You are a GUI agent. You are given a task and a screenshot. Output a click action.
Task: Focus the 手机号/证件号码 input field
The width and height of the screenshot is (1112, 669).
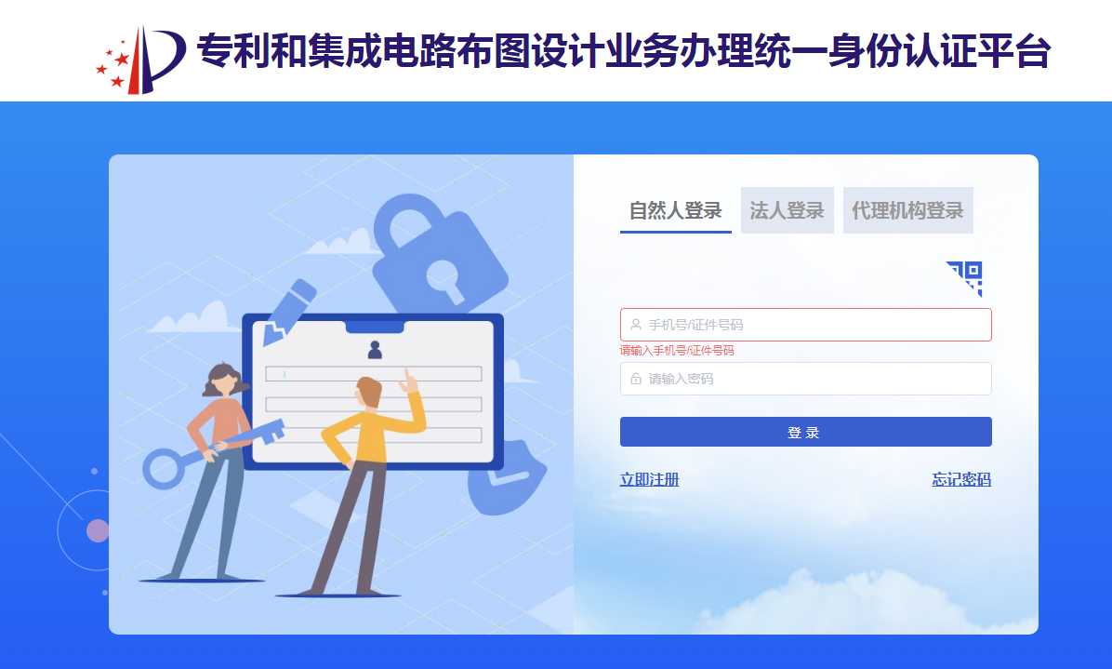pyautogui.click(x=805, y=325)
